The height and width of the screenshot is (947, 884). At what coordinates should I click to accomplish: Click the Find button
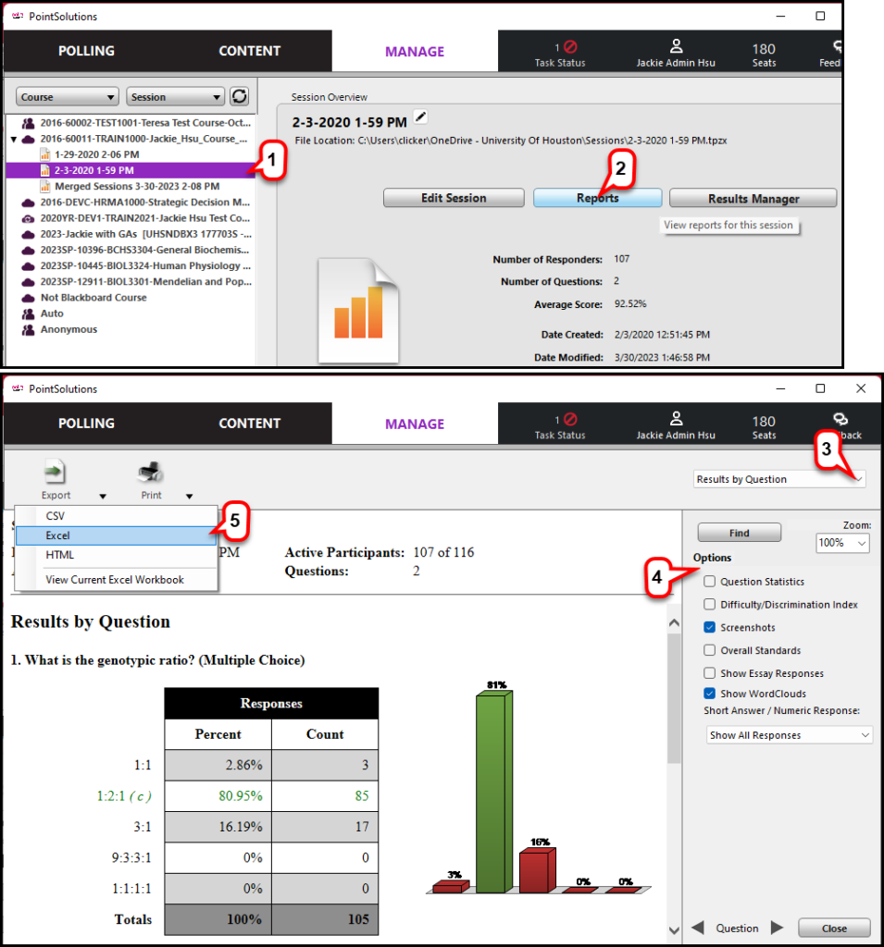point(739,533)
